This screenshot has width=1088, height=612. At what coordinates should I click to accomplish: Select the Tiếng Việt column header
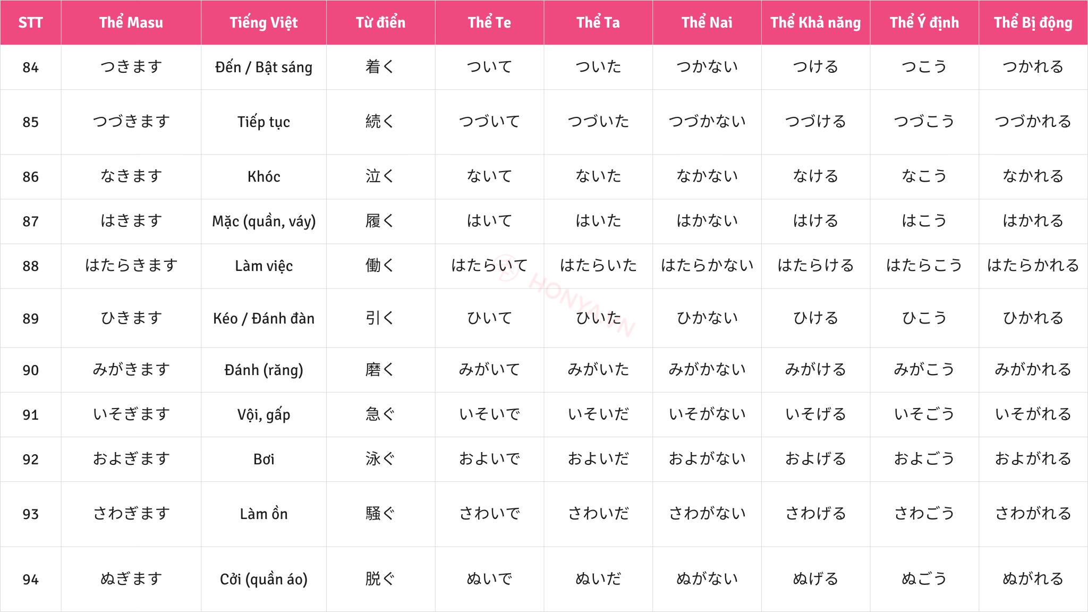(x=263, y=22)
